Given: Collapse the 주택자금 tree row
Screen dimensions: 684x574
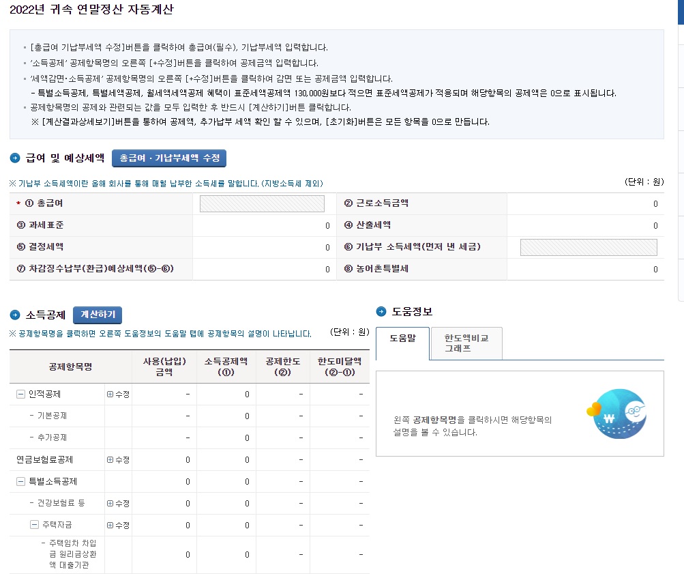Looking at the screenshot, I should coord(34,525).
